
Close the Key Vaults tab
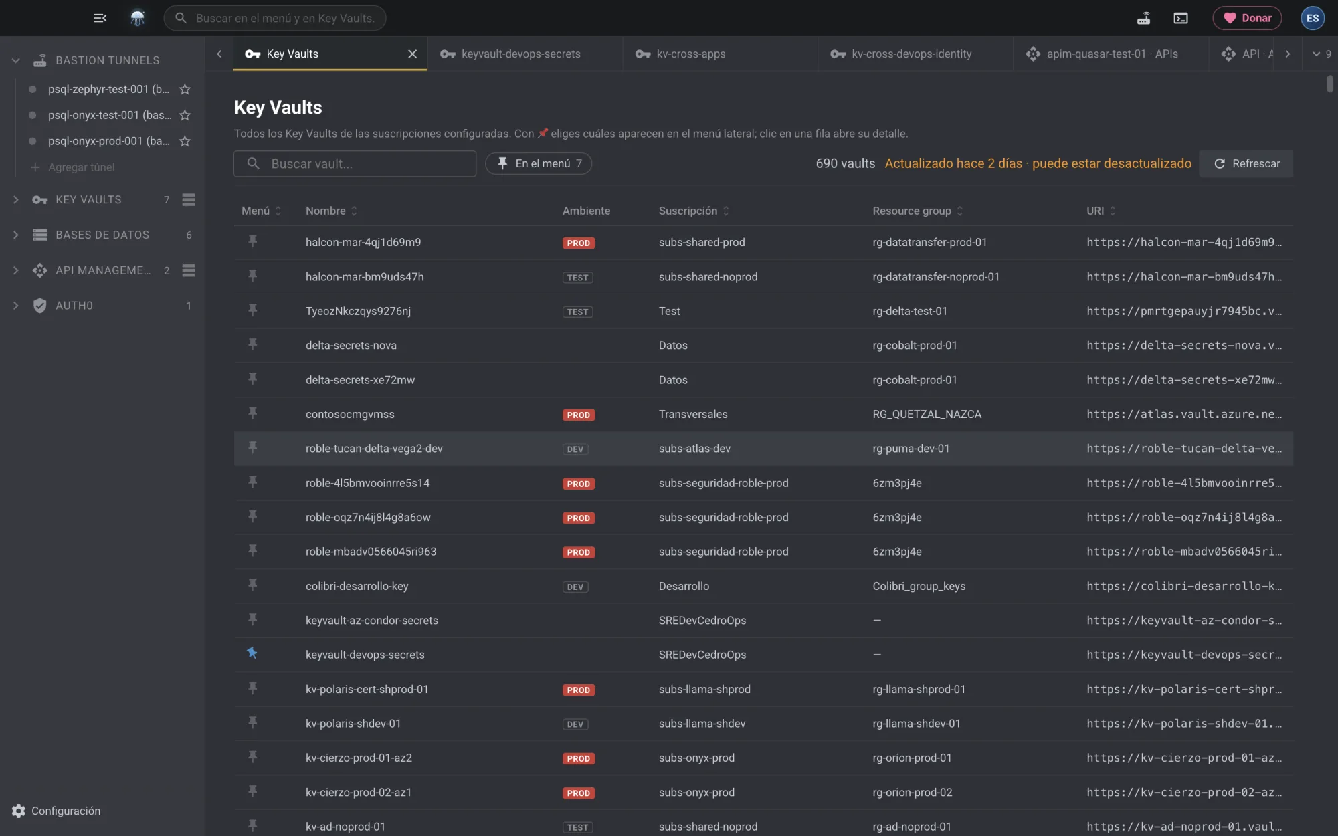(412, 54)
